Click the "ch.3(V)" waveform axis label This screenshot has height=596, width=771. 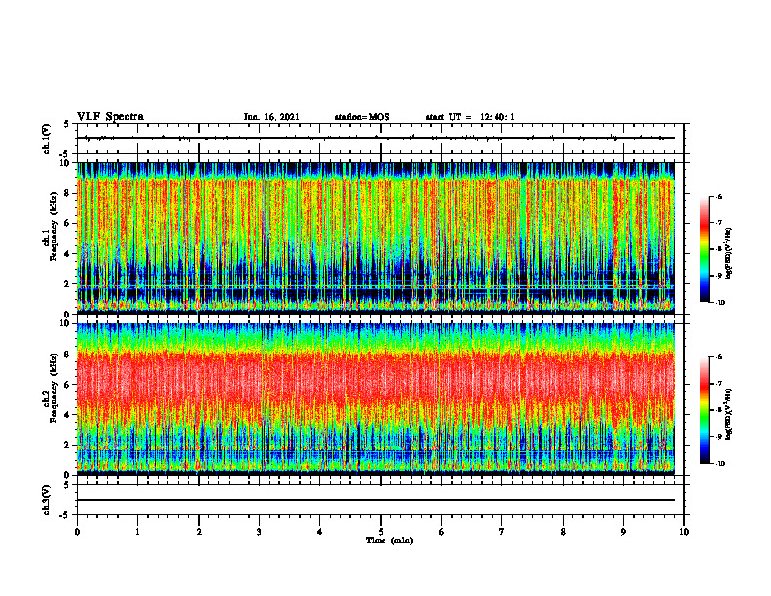point(47,501)
